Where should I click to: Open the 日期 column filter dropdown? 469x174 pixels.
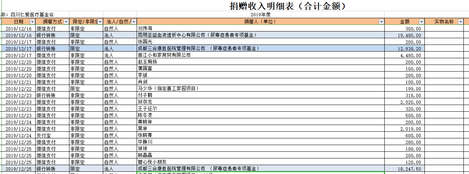click(32, 22)
